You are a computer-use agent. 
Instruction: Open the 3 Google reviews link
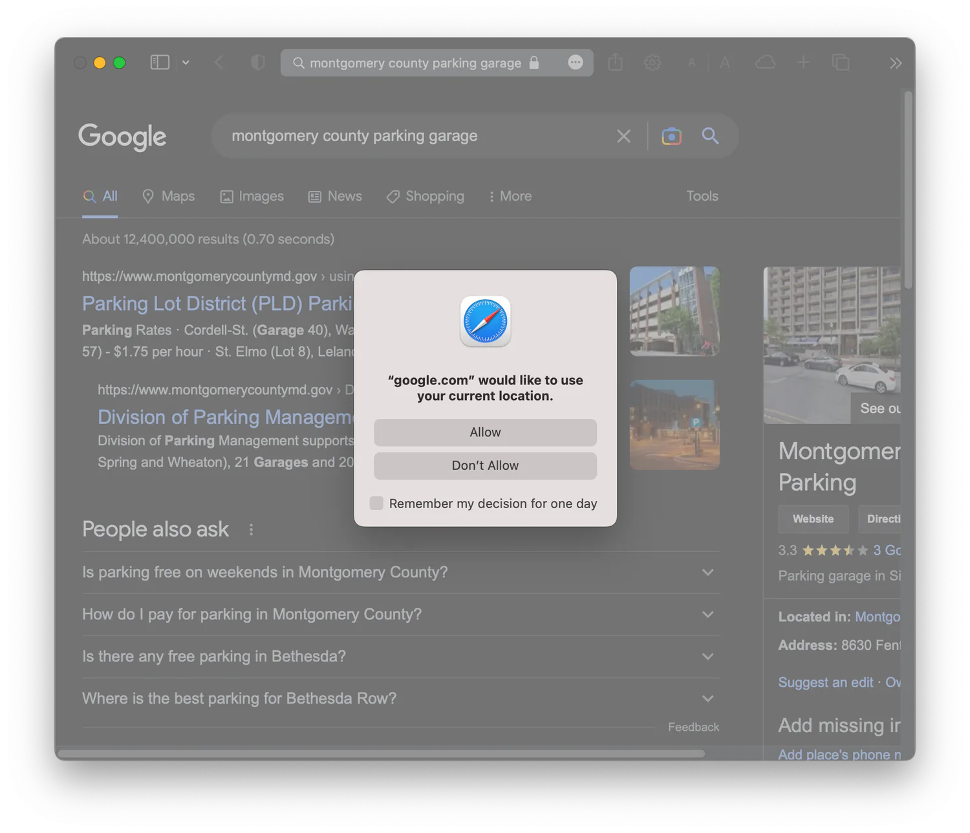887,550
